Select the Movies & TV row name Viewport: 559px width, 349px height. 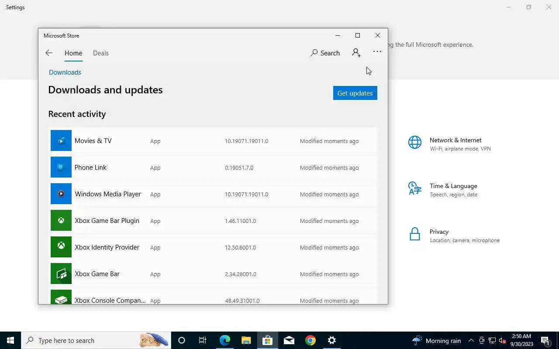(93, 140)
